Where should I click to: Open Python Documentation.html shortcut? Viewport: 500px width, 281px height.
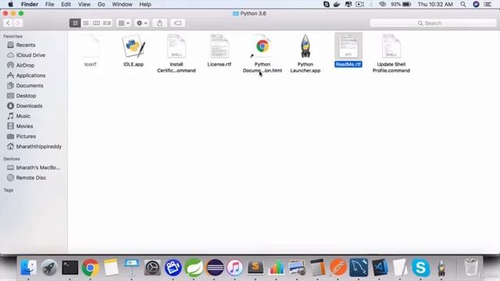262,47
